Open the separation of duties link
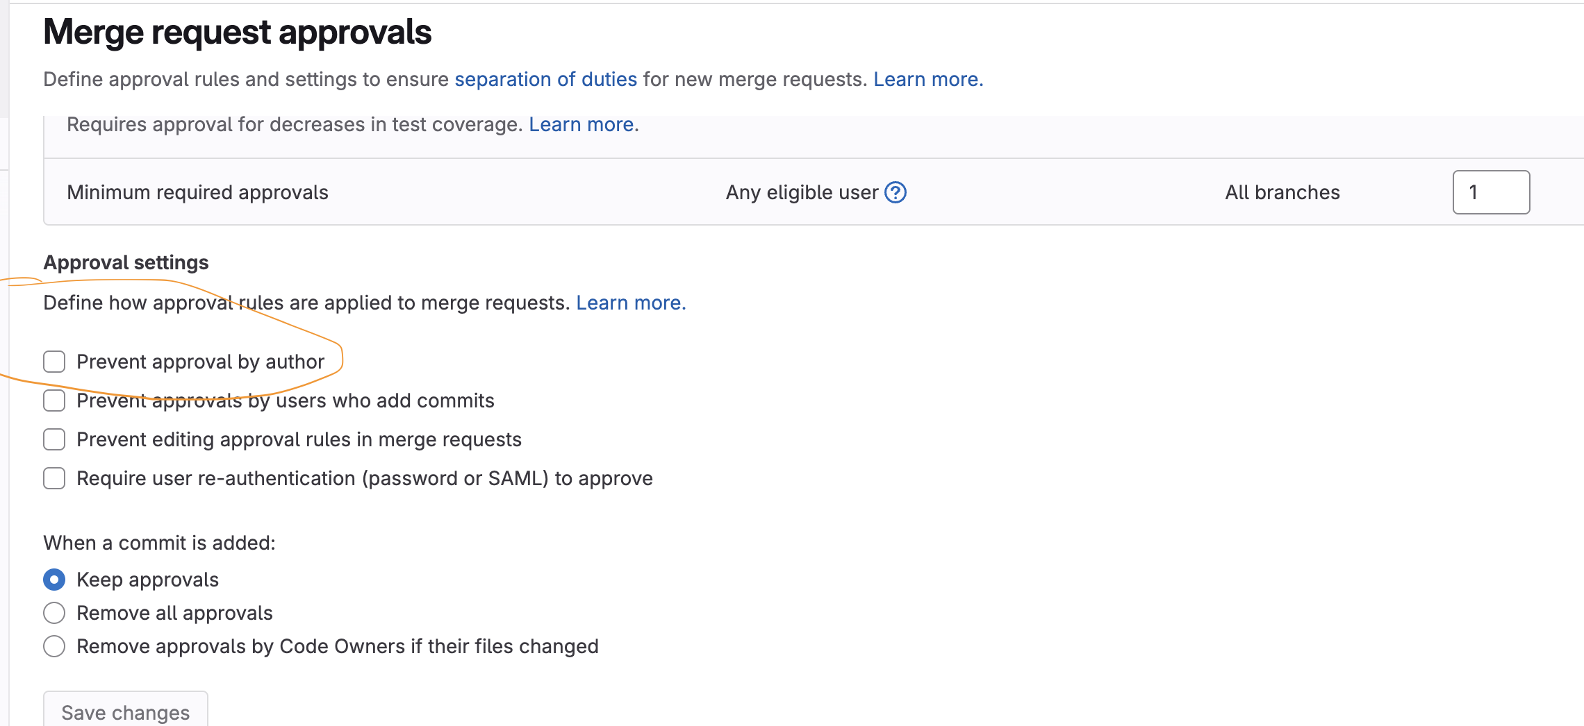The width and height of the screenshot is (1584, 726). coord(545,79)
